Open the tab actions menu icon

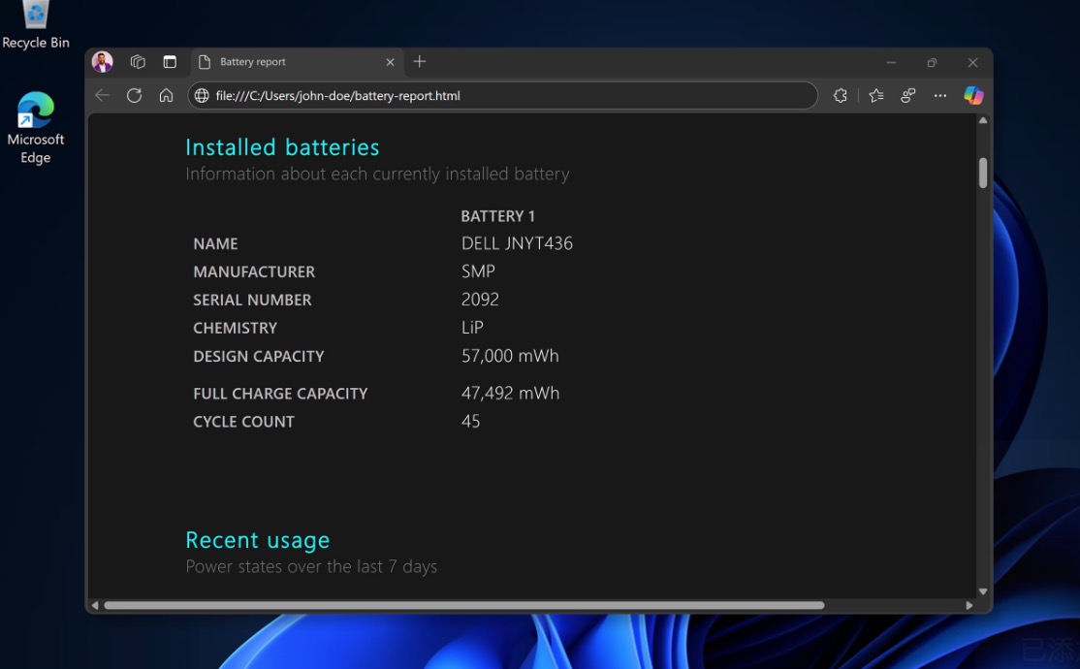170,62
